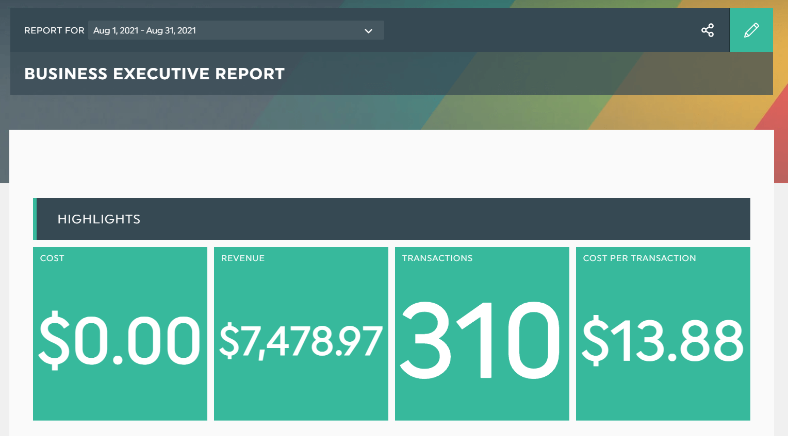The height and width of the screenshot is (436, 788).
Task: Click the 'COST PER TRANSACTION' label
Action: point(639,258)
